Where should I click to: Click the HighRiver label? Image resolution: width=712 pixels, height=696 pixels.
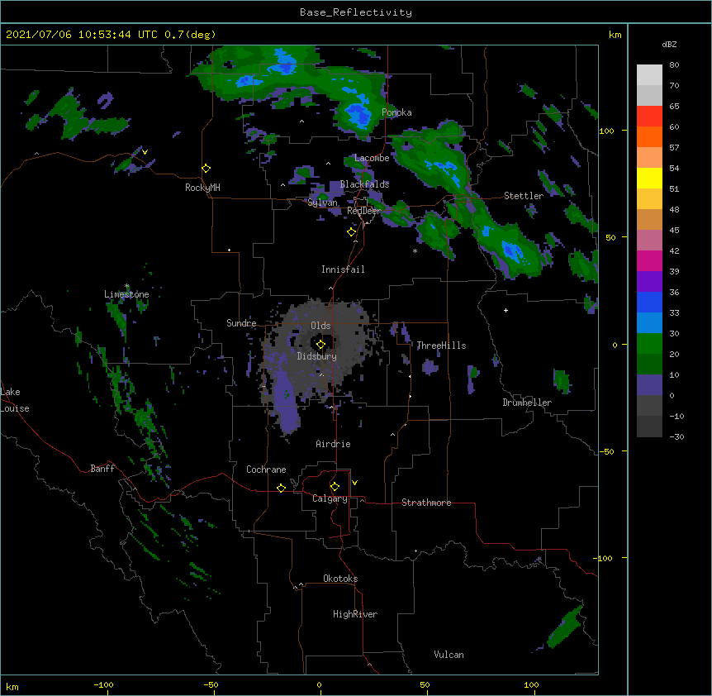pos(355,614)
